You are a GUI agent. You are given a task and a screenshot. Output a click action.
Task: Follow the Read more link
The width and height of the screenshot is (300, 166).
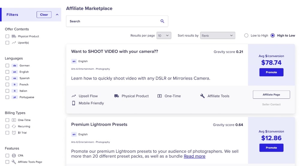194,156
